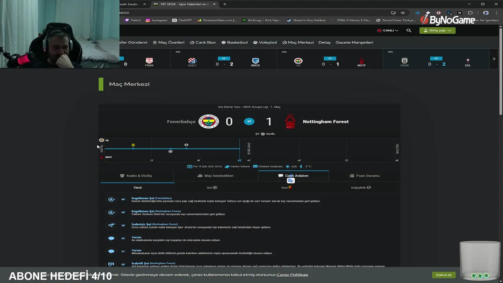This screenshot has width=503, height=283.
Task: Click 40' Engellenen Şut (Fenerbahçe) event icon
Action: click(x=112, y=200)
